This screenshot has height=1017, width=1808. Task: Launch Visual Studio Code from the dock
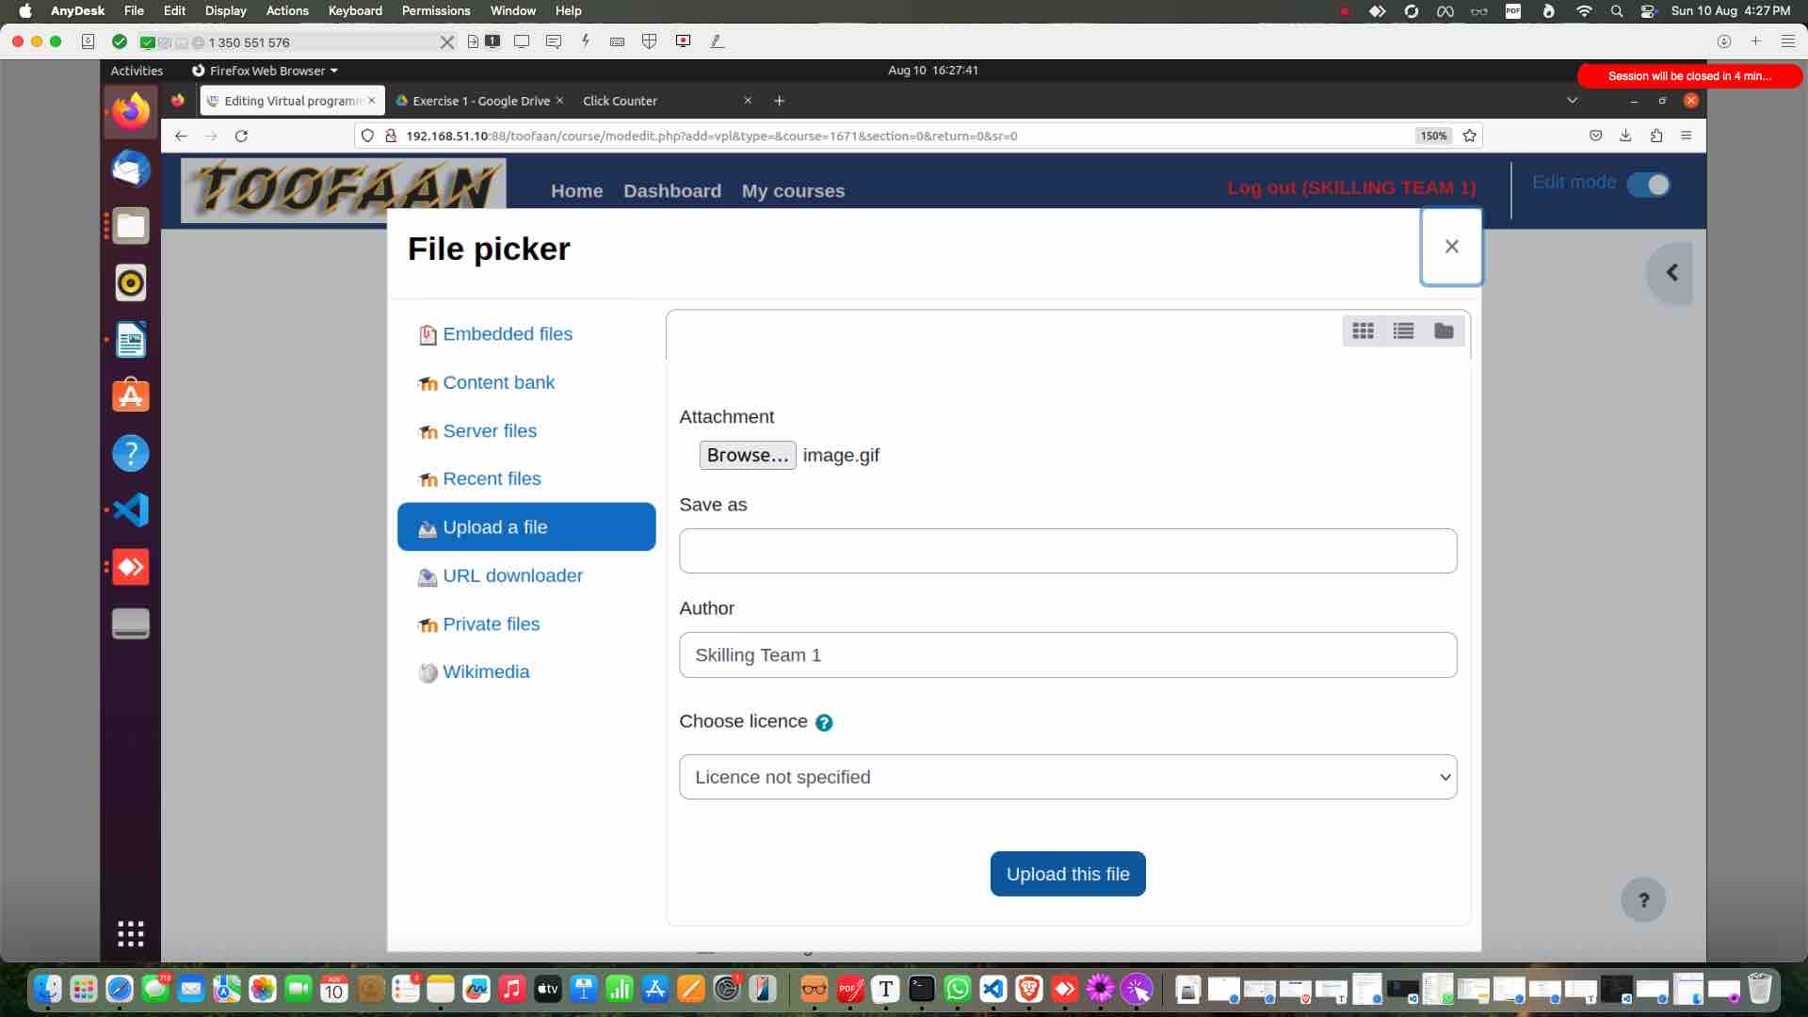pyautogui.click(x=993, y=989)
